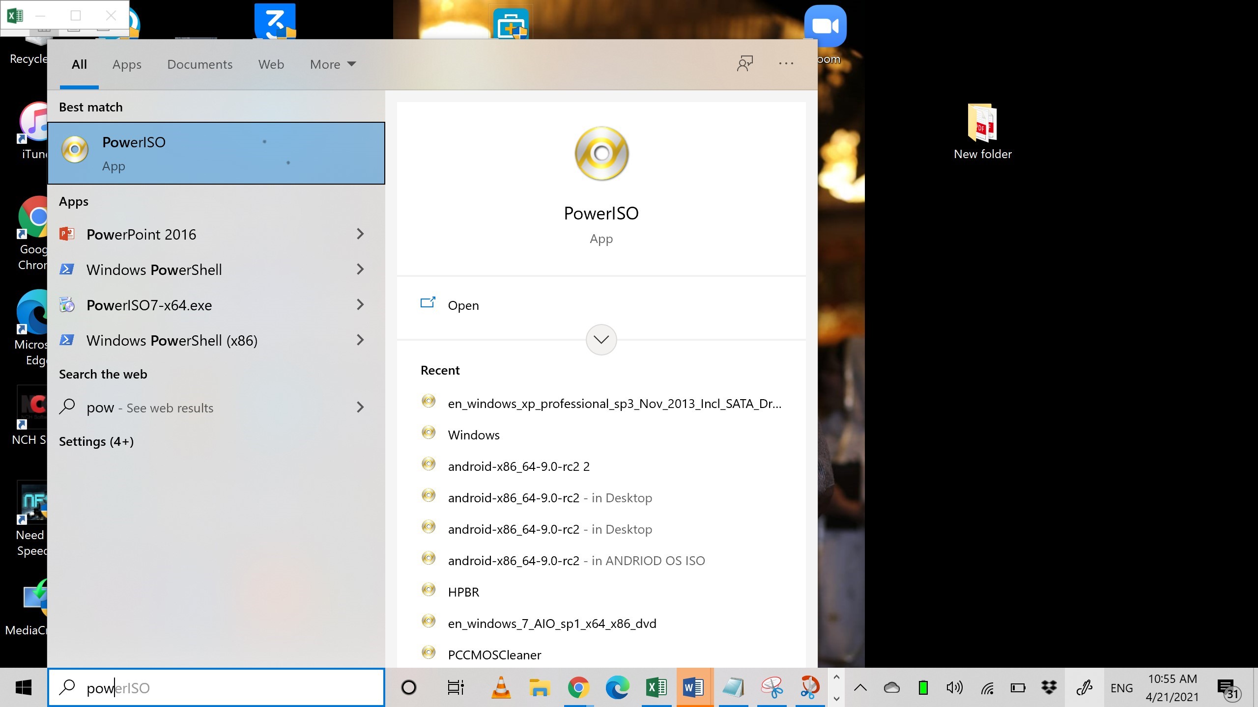The height and width of the screenshot is (707, 1258).
Task: Click the paint-style app on taskbar
Action: pos(809,687)
